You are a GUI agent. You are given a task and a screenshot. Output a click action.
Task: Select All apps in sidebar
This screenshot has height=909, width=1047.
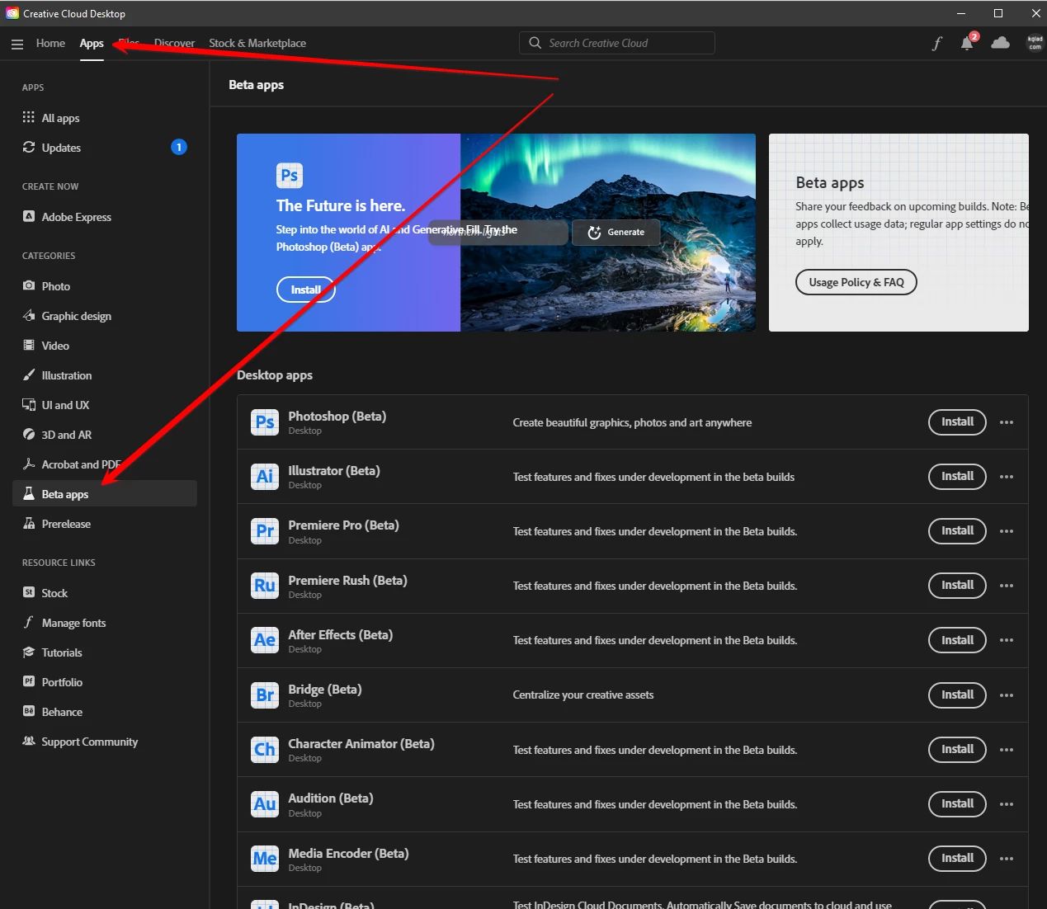tap(105, 118)
